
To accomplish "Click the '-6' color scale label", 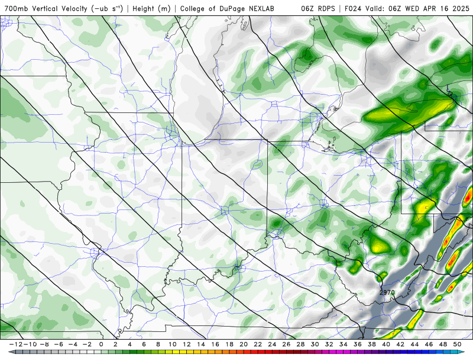I will 59,344.
